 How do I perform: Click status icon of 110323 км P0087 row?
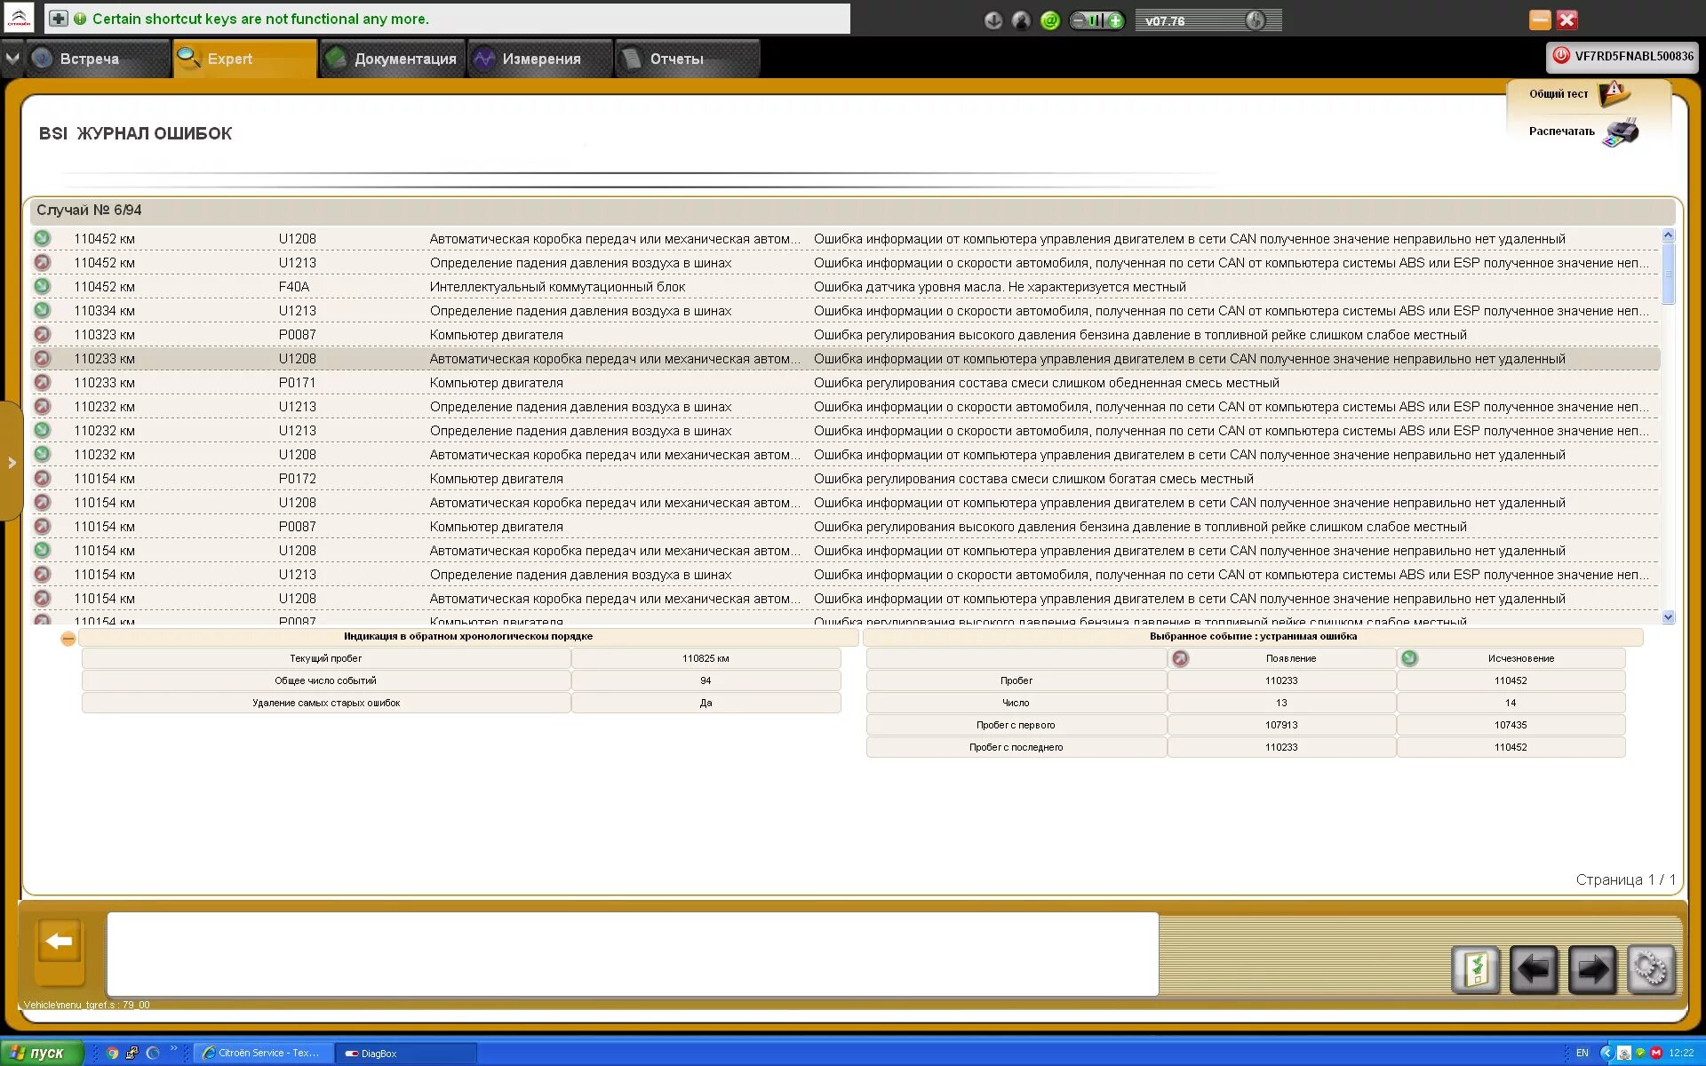coord(42,334)
